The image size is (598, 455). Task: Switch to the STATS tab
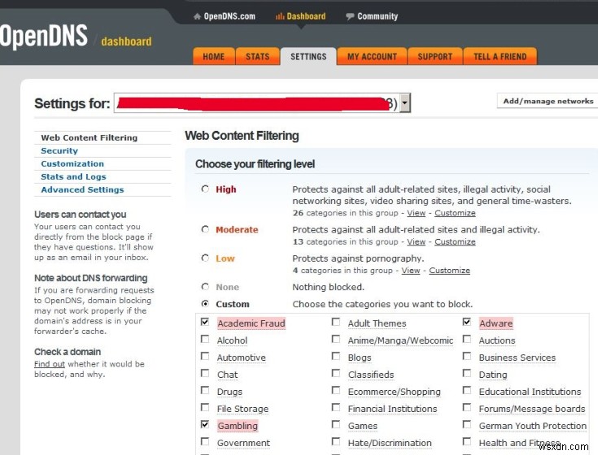click(257, 56)
